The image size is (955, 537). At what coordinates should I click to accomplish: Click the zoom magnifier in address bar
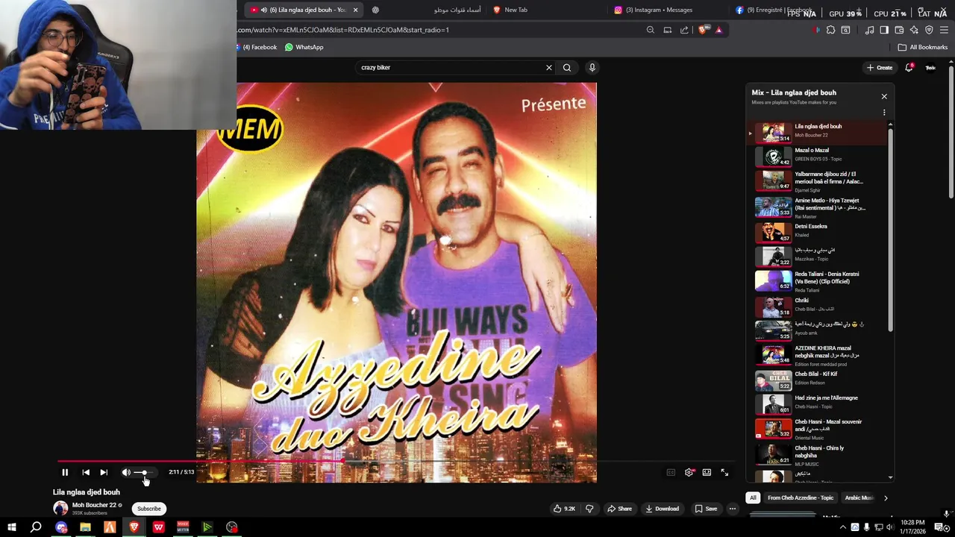650,30
